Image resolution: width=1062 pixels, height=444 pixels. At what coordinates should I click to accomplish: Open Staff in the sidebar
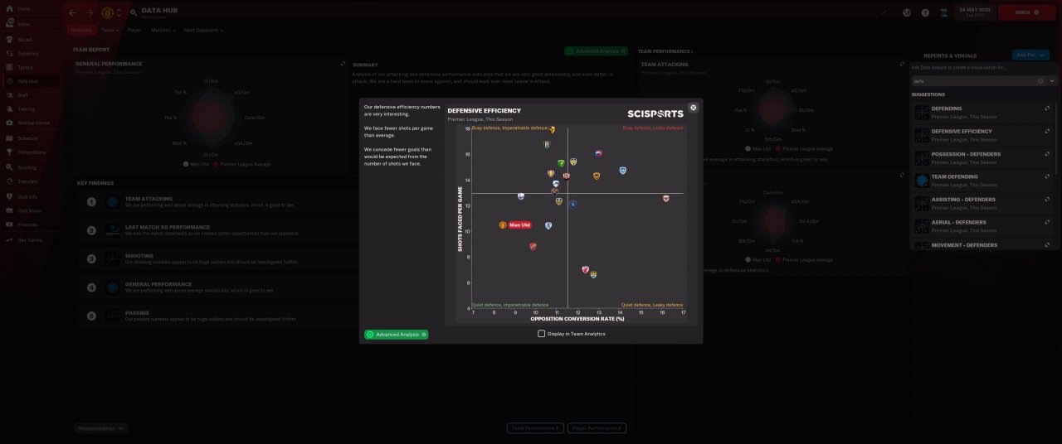click(x=23, y=95)
